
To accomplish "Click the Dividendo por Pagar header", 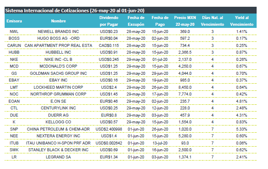I will pos(109,21).
